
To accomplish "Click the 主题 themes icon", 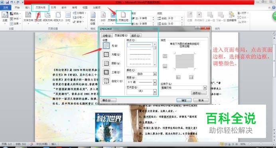I will [x=5, y=15].
